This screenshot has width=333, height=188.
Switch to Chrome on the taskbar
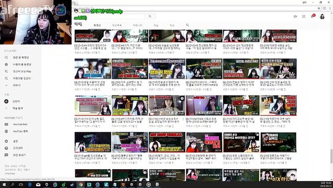81,185
